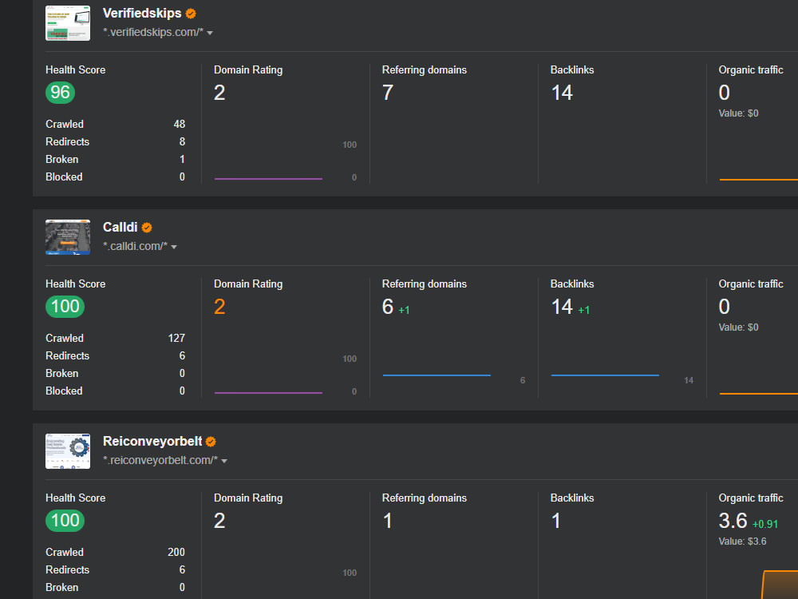Image resolution: width=798 pixels, height=599 pixels.
Task: Click Calldi orange Domain Rating value 2
Action: click(x=219, y=307)
